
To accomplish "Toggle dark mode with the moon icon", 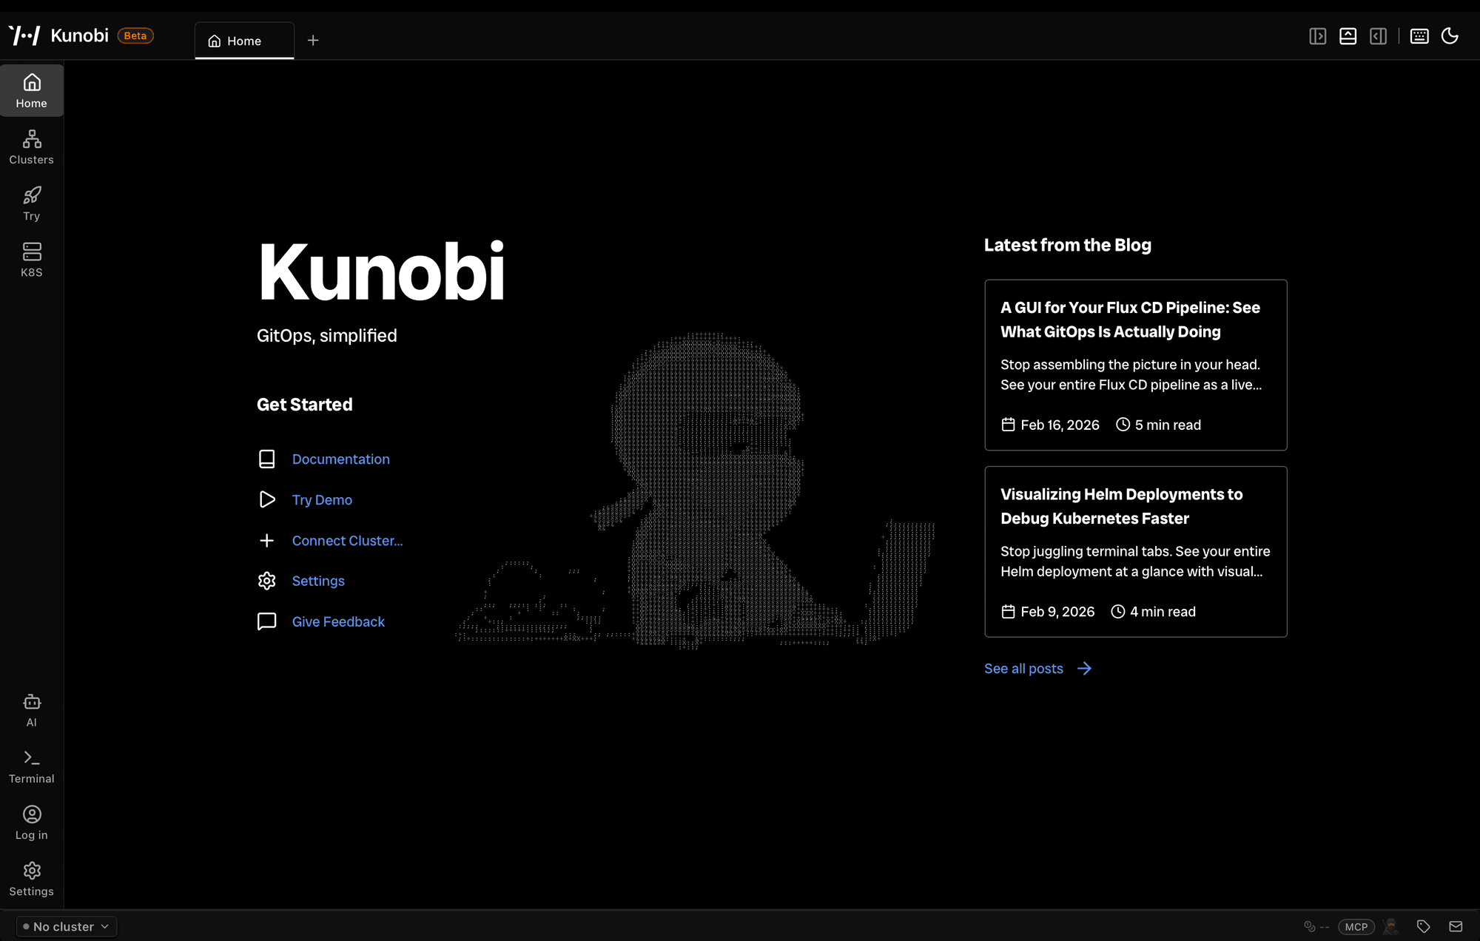I will tap(1450, 36).
